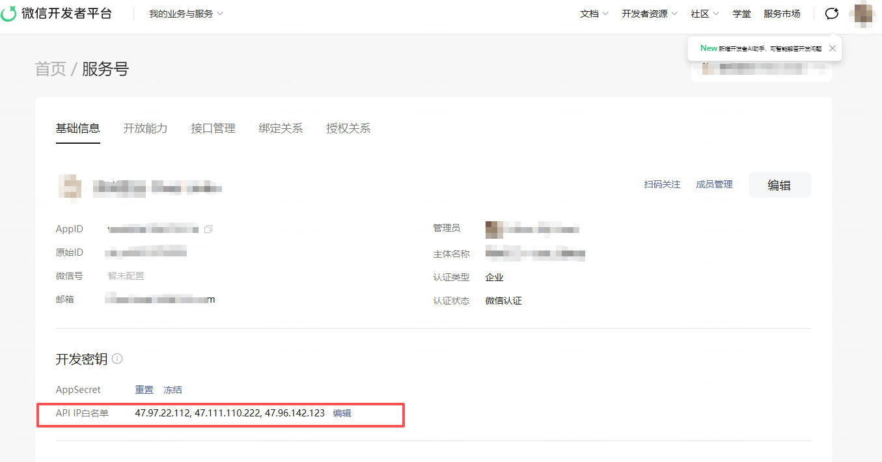Expand the 开发者资源 menu
The height and width of the screenshot is (462, 882).
pyautogui.click(x=650, y=14)
